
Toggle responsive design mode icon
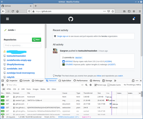click(133, 81)
